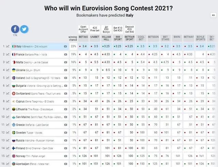Play Malta's song video icon
This screenshot has height=167, width=218.
pos(65,62)
